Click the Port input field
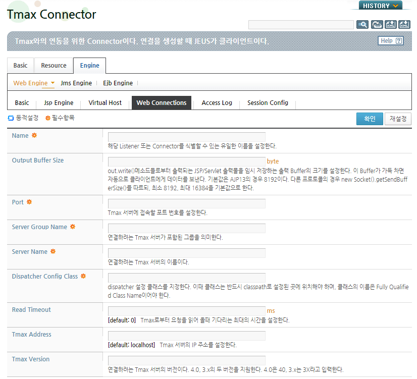The image size is (417, 379). click(187, 203)
